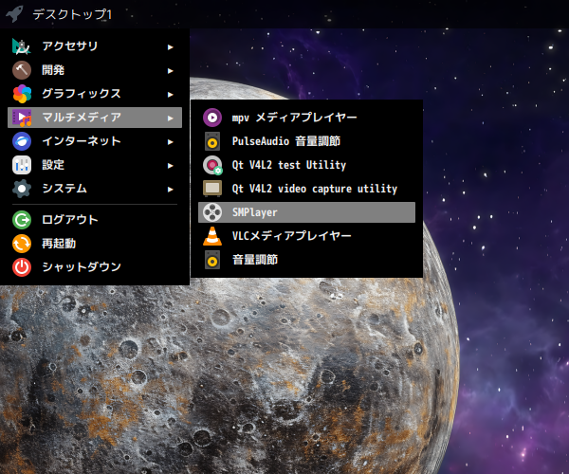The image size is (569, 474).
Task: Expand グラフィックス submenu arrow
Action: 170,94
